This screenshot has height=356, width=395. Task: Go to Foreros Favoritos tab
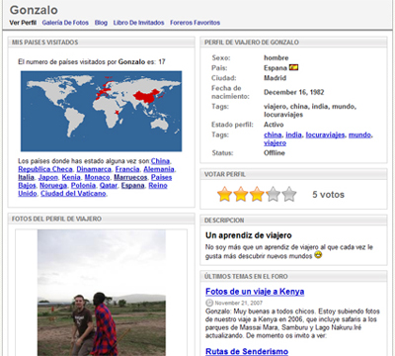pos(195,23)
